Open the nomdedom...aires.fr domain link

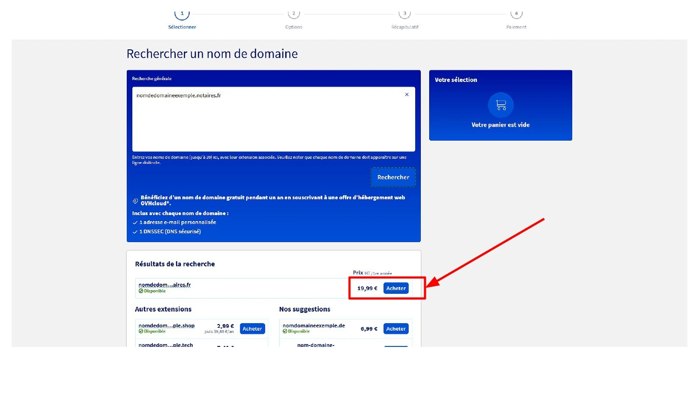click(x=164, y=285)
